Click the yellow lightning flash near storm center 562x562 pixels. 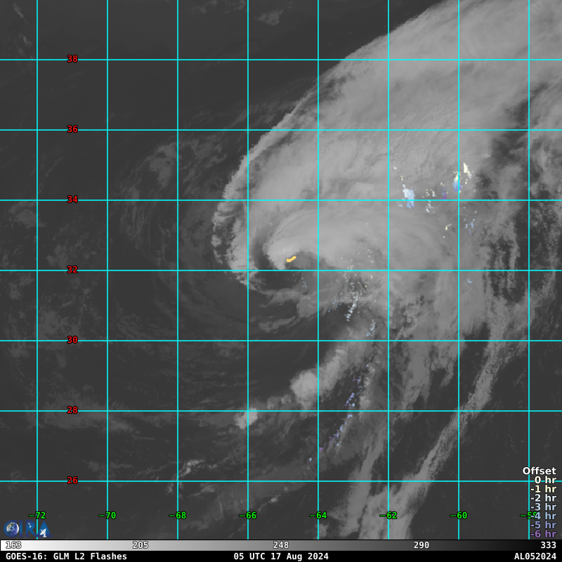point(291,259)
